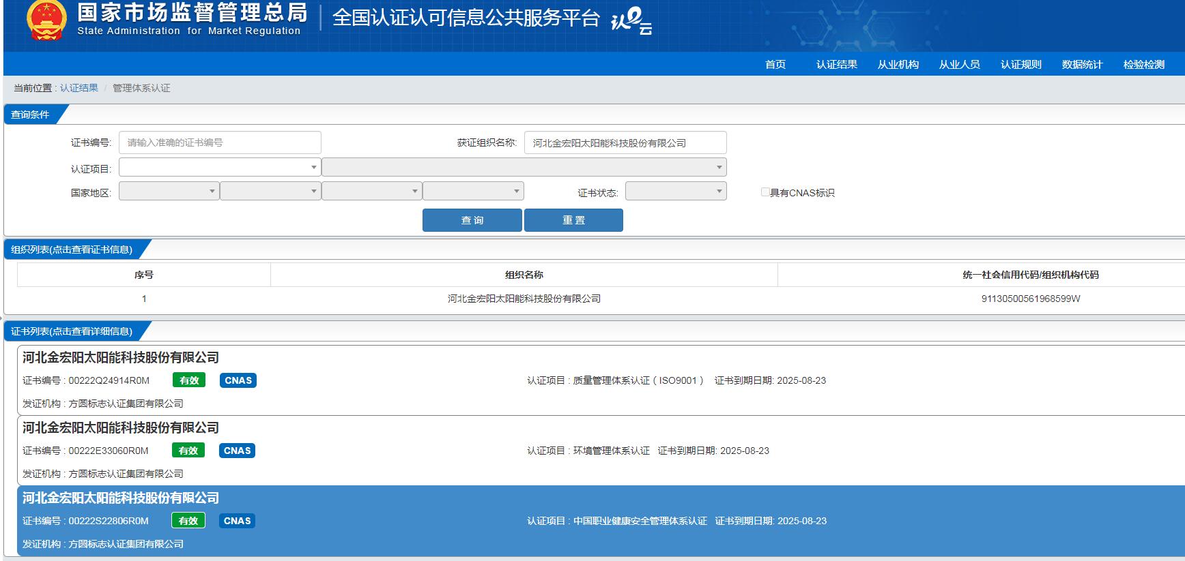Click the 管理体系认证 breadcrumb text
The height and width of the screenshot is (561, 1185).
click(x=141, y=88)
